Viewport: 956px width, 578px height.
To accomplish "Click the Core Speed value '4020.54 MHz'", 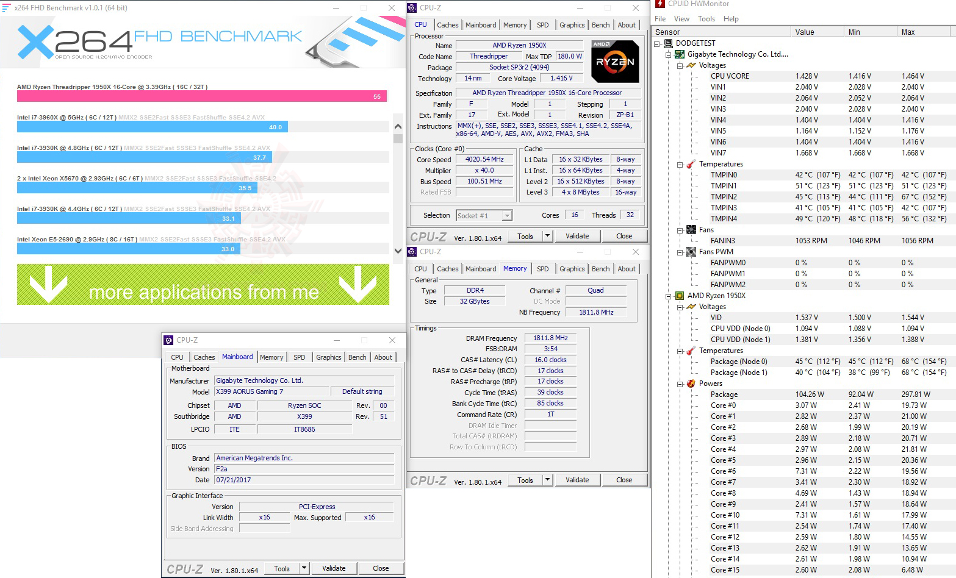I will 484,159.
